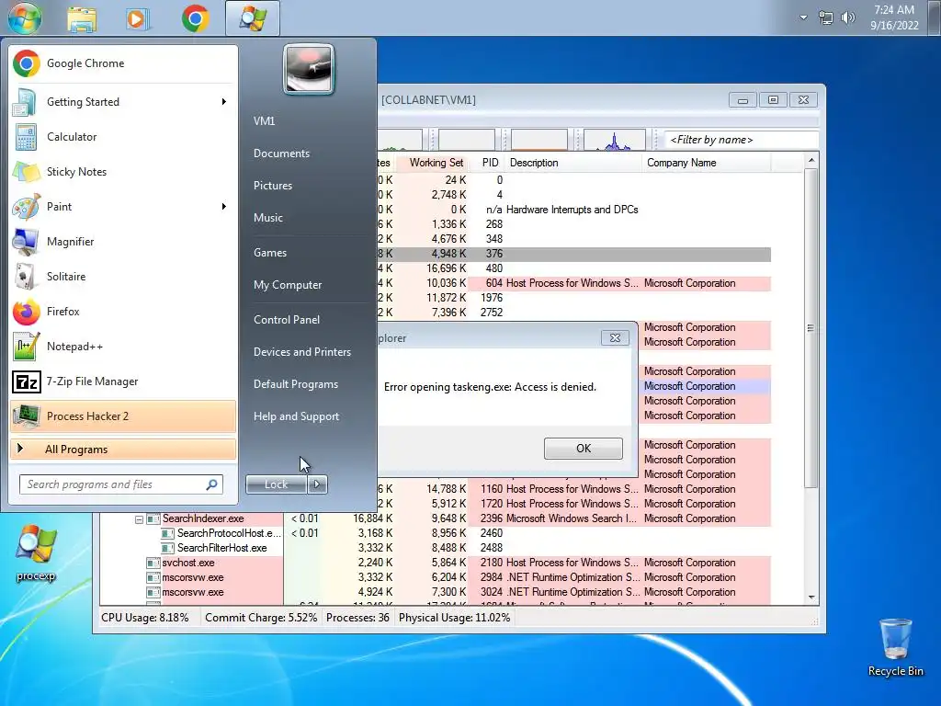
Task: Open 7-Zip File Manager
Action: 123,381
